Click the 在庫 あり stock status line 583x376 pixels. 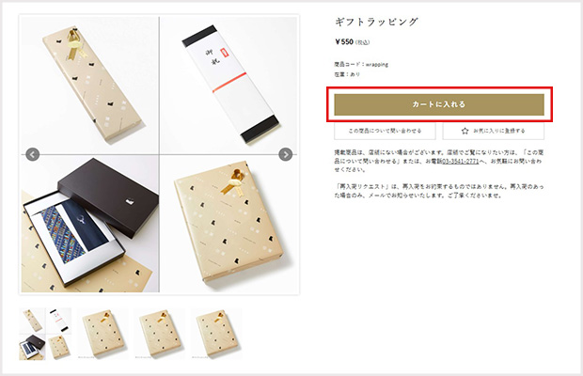pyautogui.click(x=347, y=74)
